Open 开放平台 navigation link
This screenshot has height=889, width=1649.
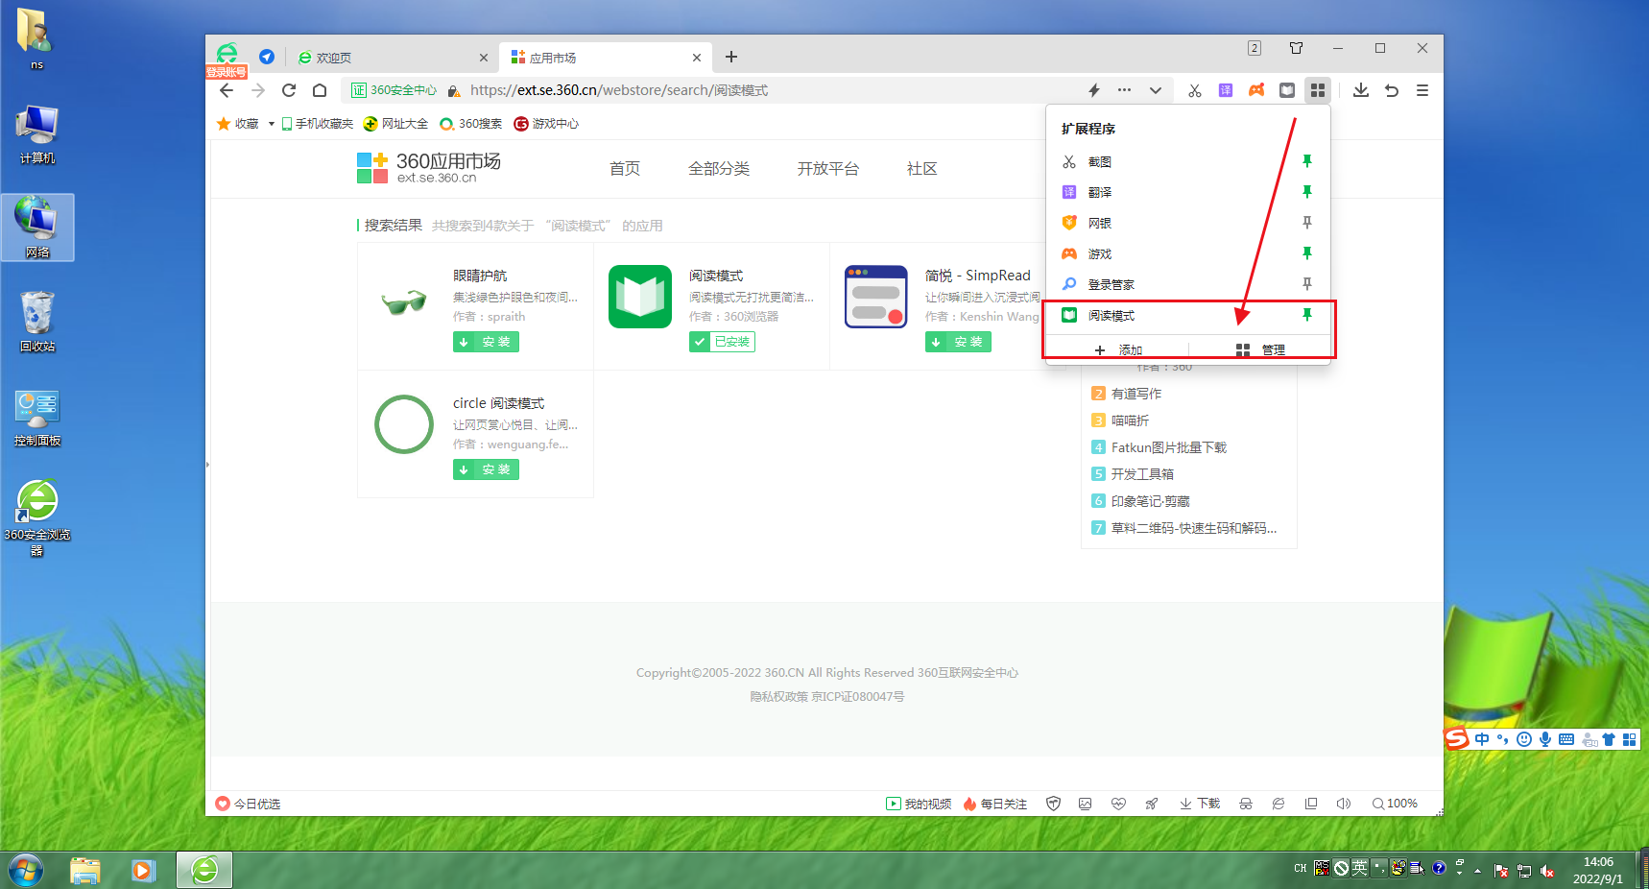point(828,169)
